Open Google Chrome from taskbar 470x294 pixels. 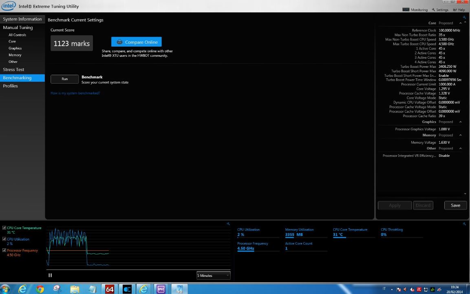click(x=40, y=289)
